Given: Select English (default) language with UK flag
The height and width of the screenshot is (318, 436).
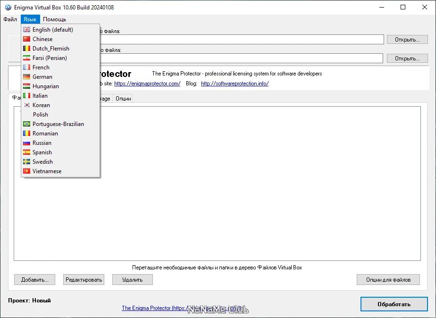Looking at the screenshot, I should tap(60, 29).
